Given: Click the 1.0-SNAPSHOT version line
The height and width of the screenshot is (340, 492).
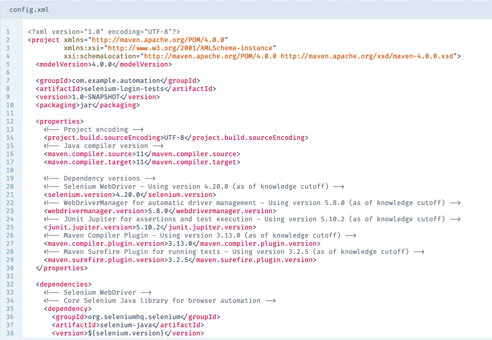Looking at the screenshot, I should 98,97.
